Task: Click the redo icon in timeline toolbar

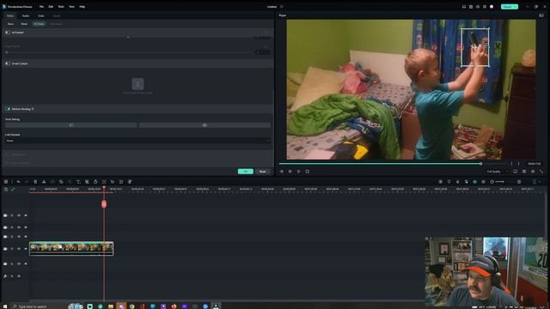Action: coord(27,182)
